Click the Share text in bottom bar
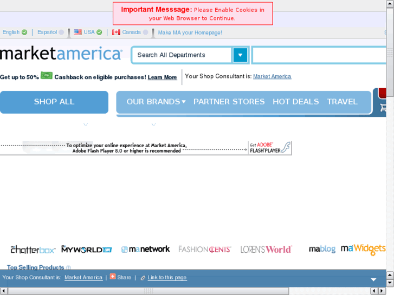The image size is (394, 295). [x=124, y=278]
